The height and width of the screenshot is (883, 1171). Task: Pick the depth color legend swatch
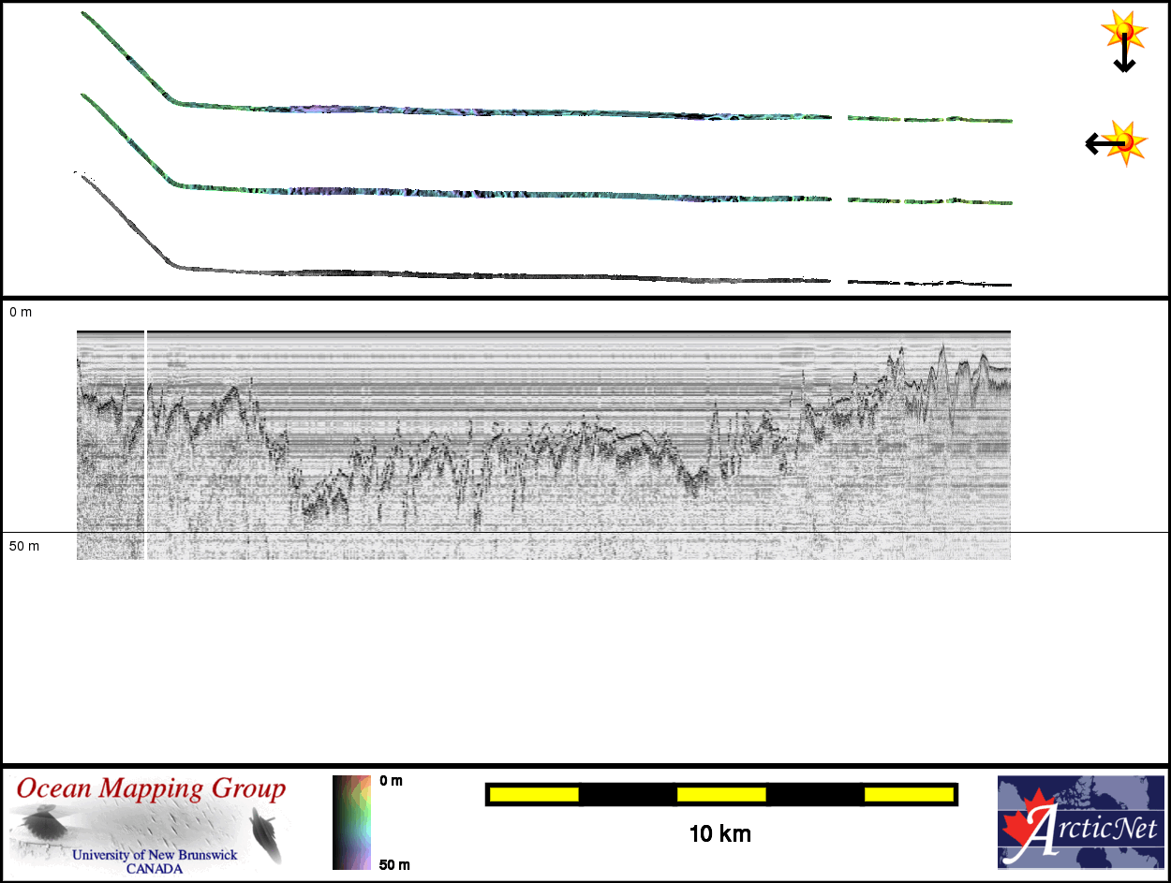[352, 822]
